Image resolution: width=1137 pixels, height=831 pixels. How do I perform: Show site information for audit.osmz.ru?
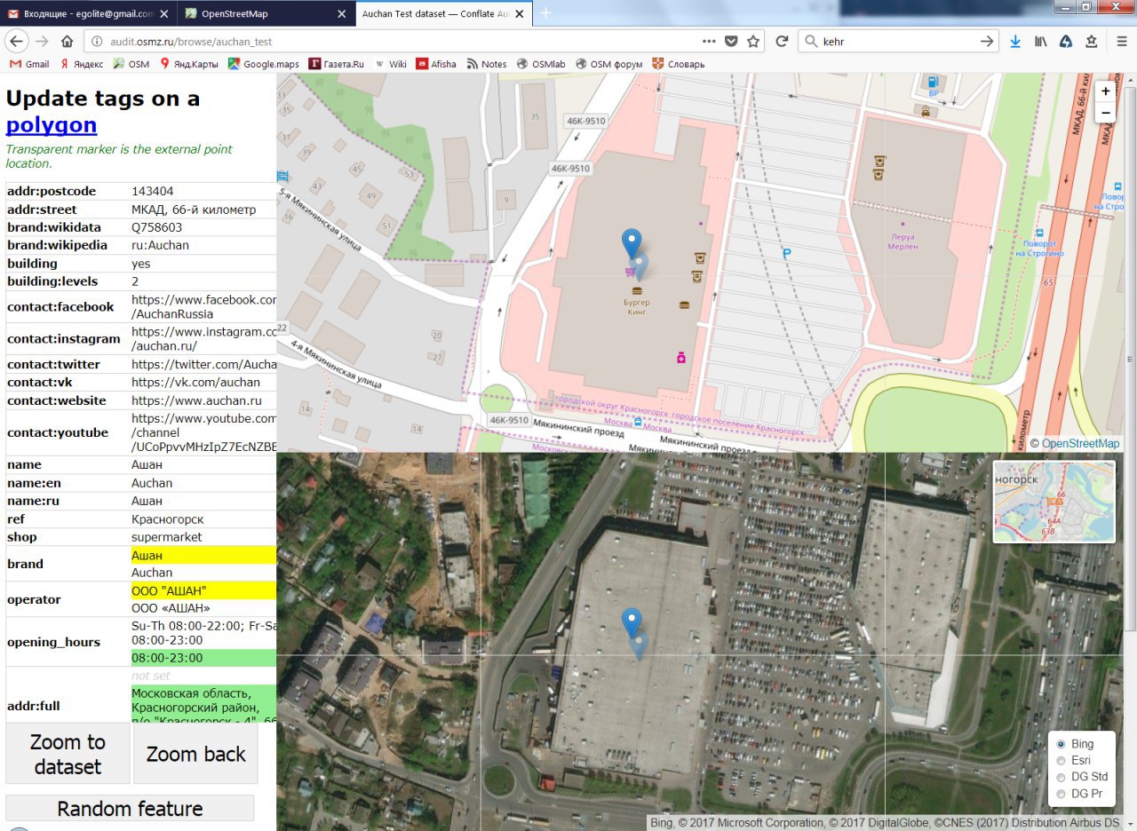[97, 41]
